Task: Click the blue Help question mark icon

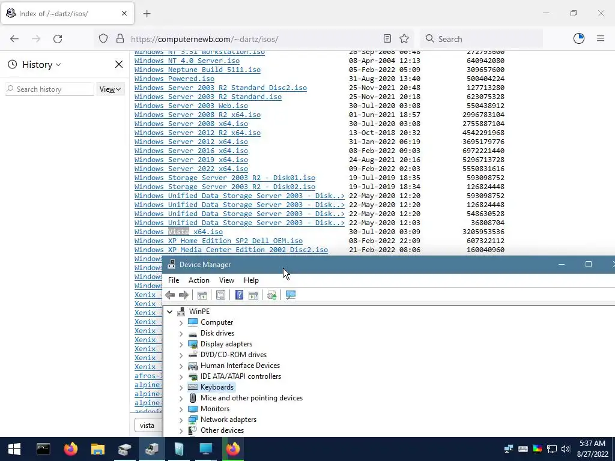Action: pos(239,295)
